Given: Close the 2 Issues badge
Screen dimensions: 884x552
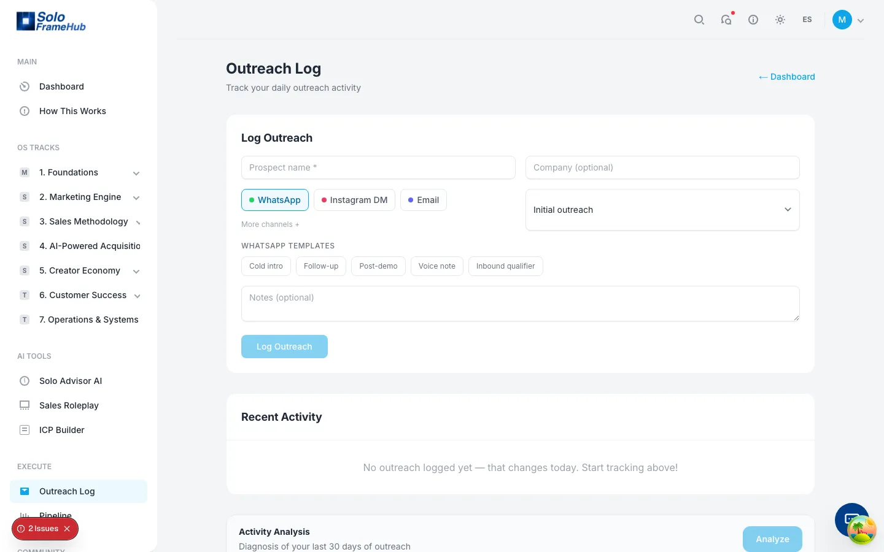Looking at the screenshot, I should (x=67, y=529).
